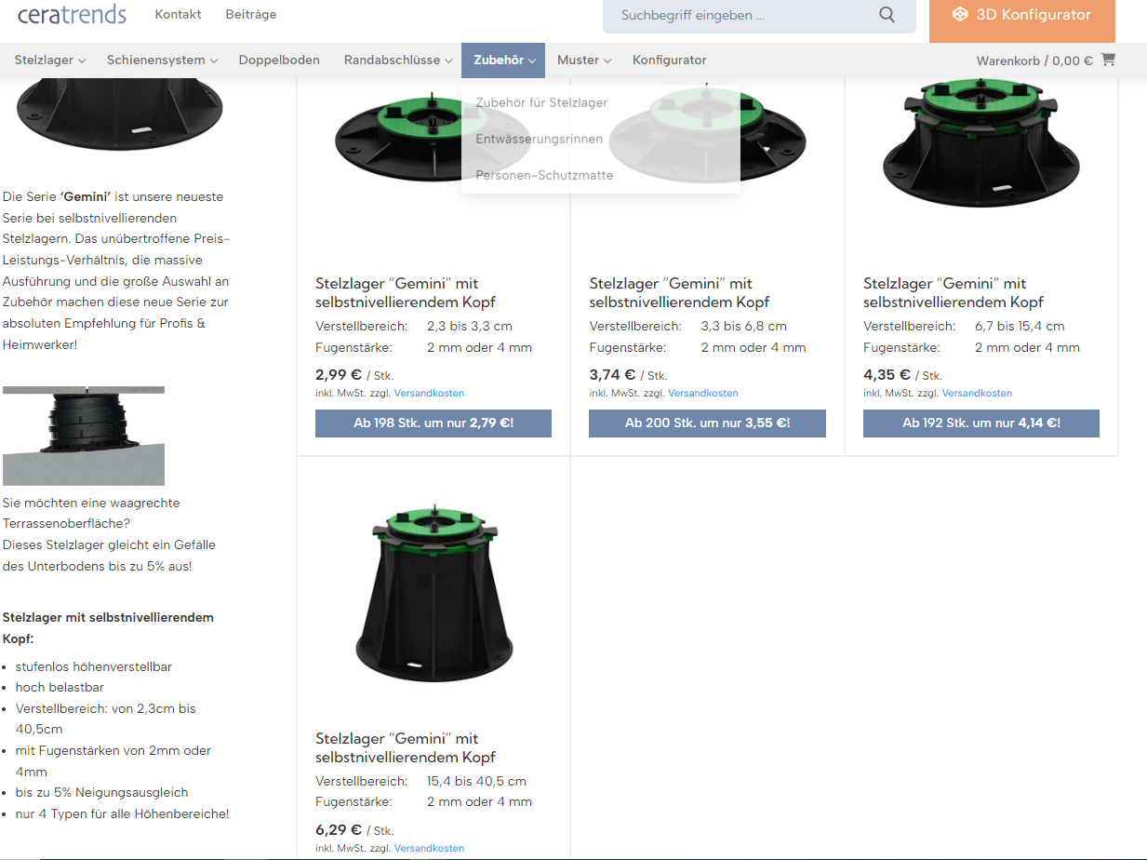Viewport: 1147px width, 860px height.
Task: Select Personen-Schutzmatte submenu entry
Action: pyautogui.click(x=544, y=175)
